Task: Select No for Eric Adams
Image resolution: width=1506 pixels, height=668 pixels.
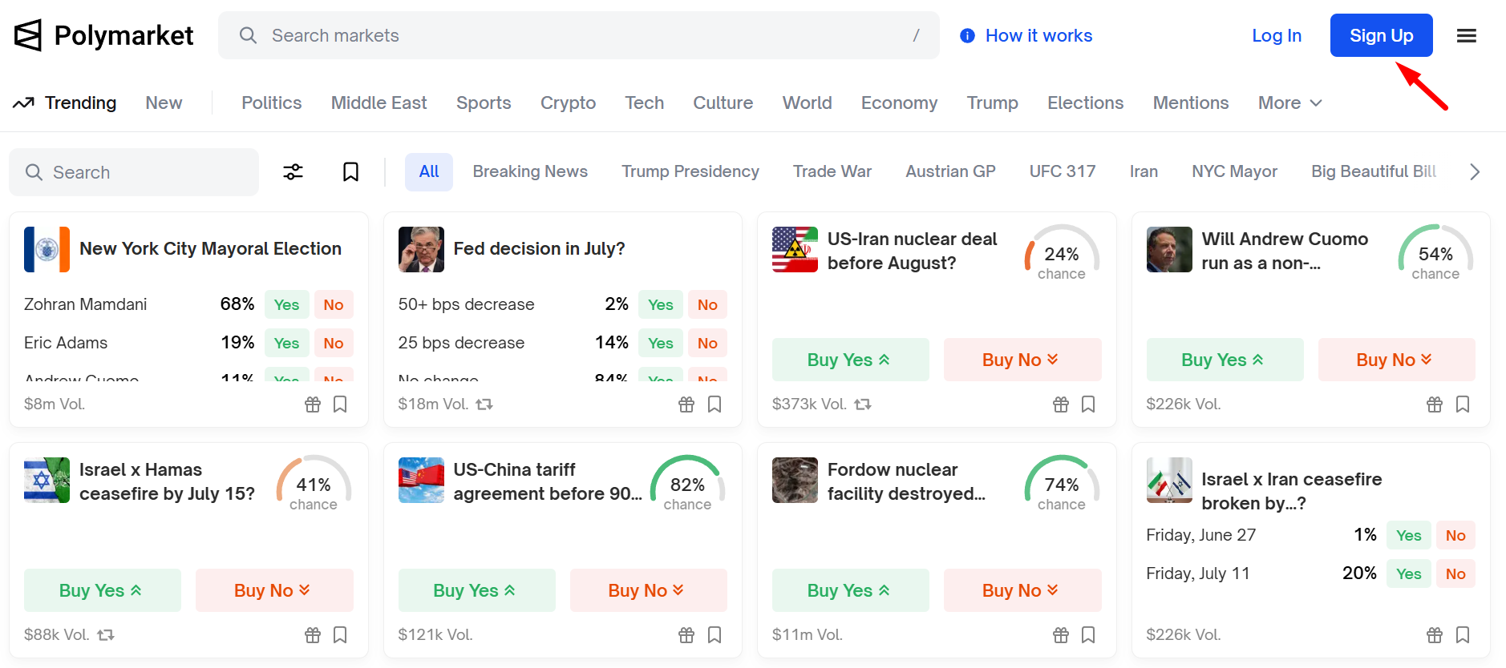Action: tap(334, 343)
